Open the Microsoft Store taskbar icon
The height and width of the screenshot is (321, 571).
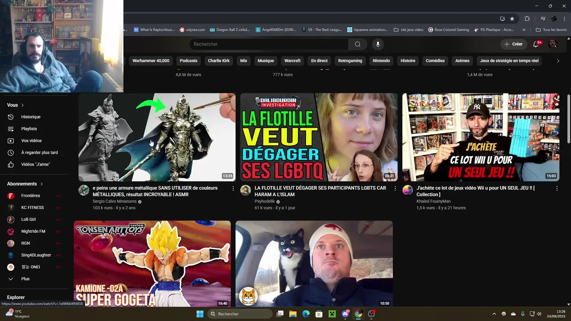tap(319, 314)
